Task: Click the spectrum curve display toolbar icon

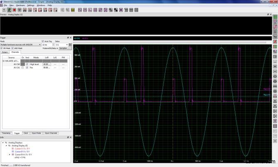Action: tap(90, 10)
